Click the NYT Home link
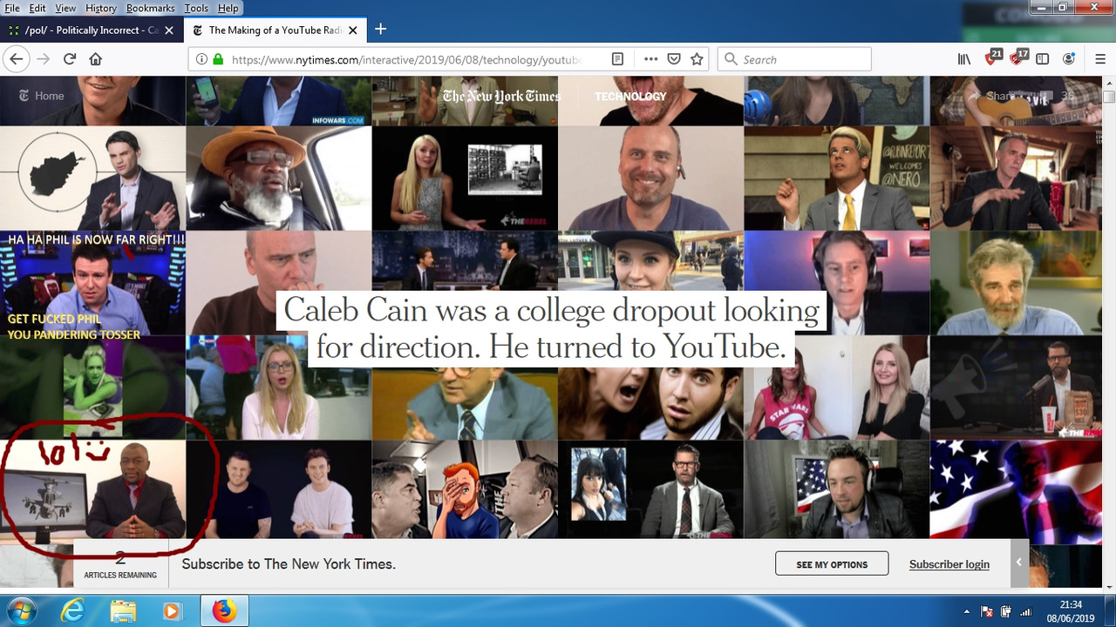Viewport: 1116px width, 627px height. tap(41, 96)
